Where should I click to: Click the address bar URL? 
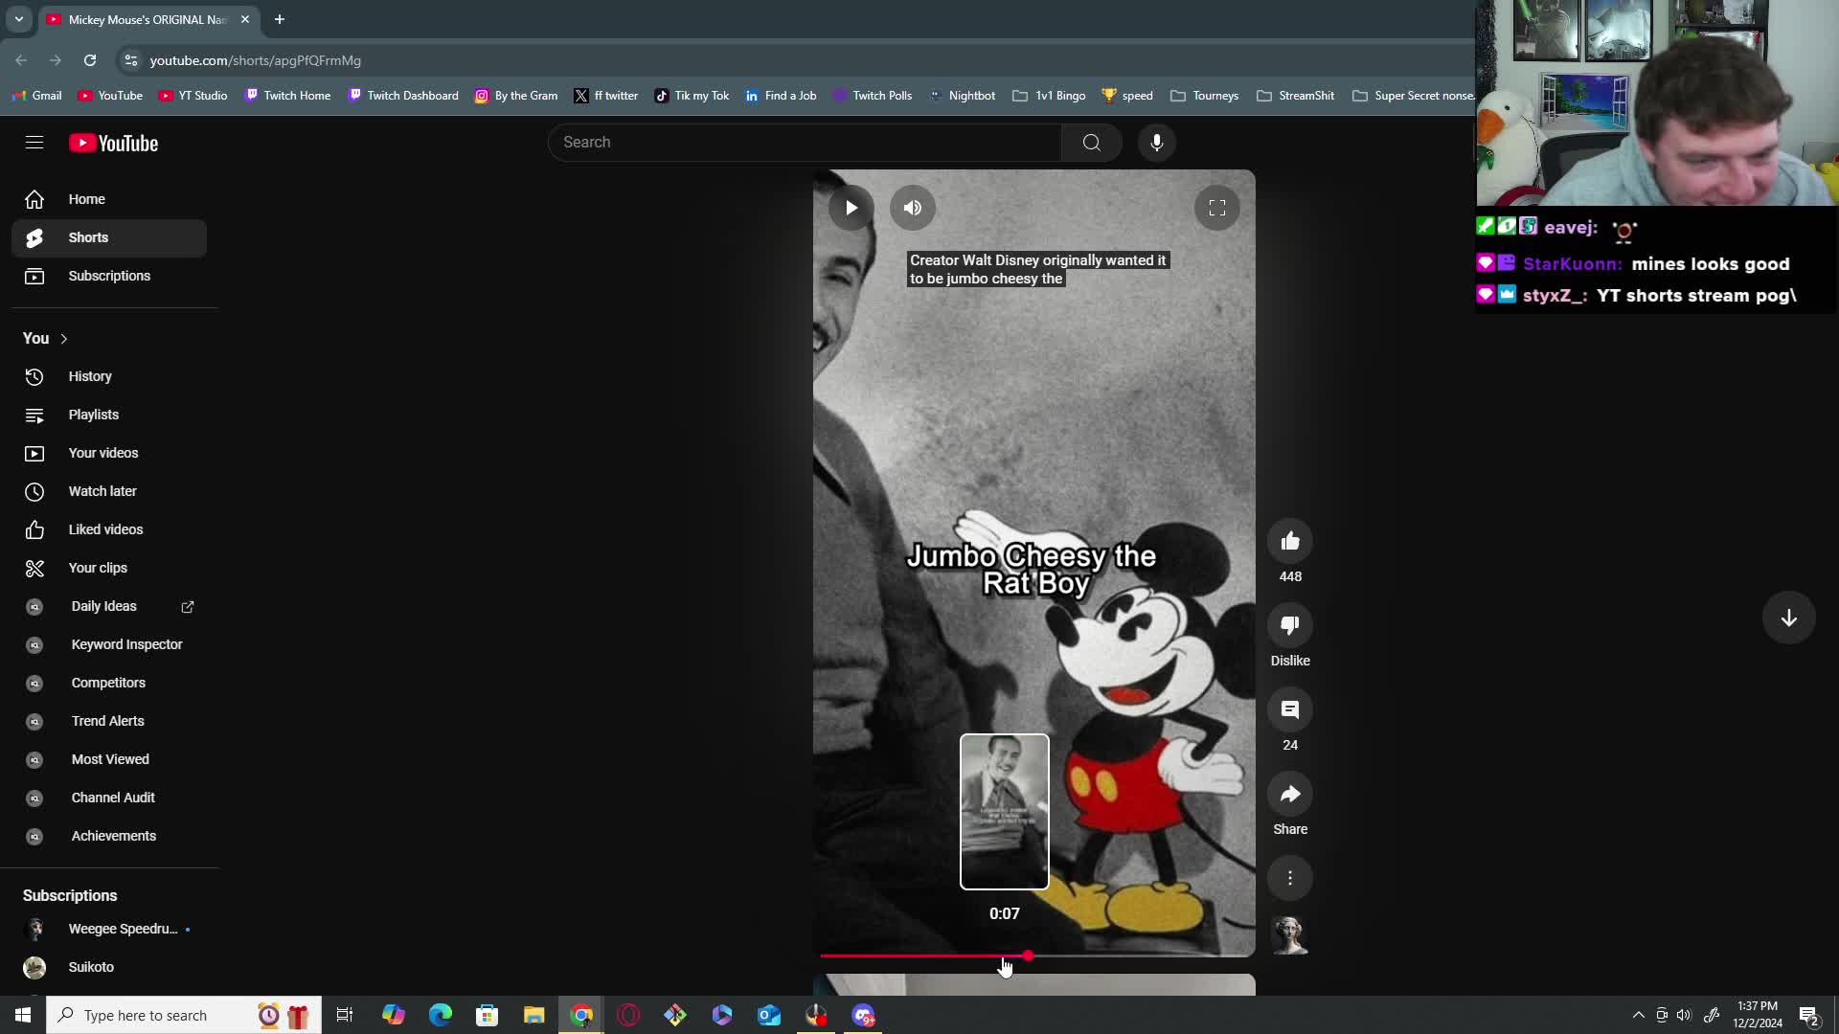[256, 60]
